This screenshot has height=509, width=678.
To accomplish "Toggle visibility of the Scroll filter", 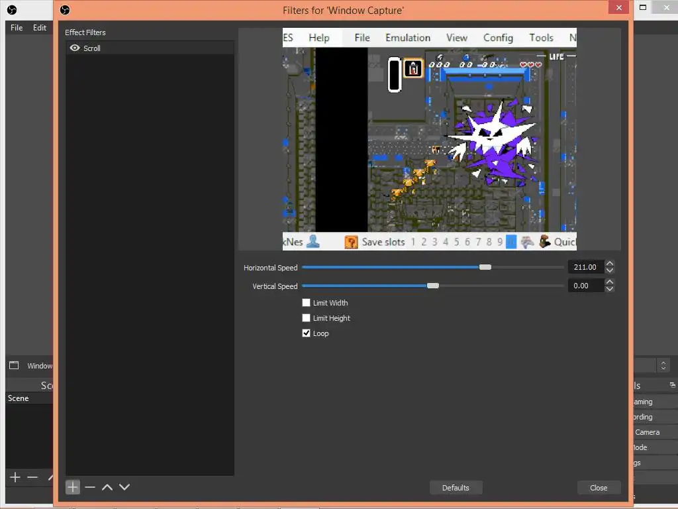I will pos(75,48).
